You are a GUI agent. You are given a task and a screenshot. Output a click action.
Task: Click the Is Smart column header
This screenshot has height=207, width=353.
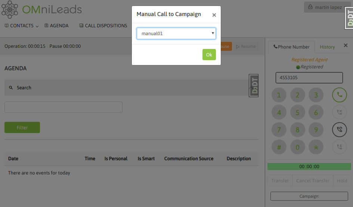[146, 158]
